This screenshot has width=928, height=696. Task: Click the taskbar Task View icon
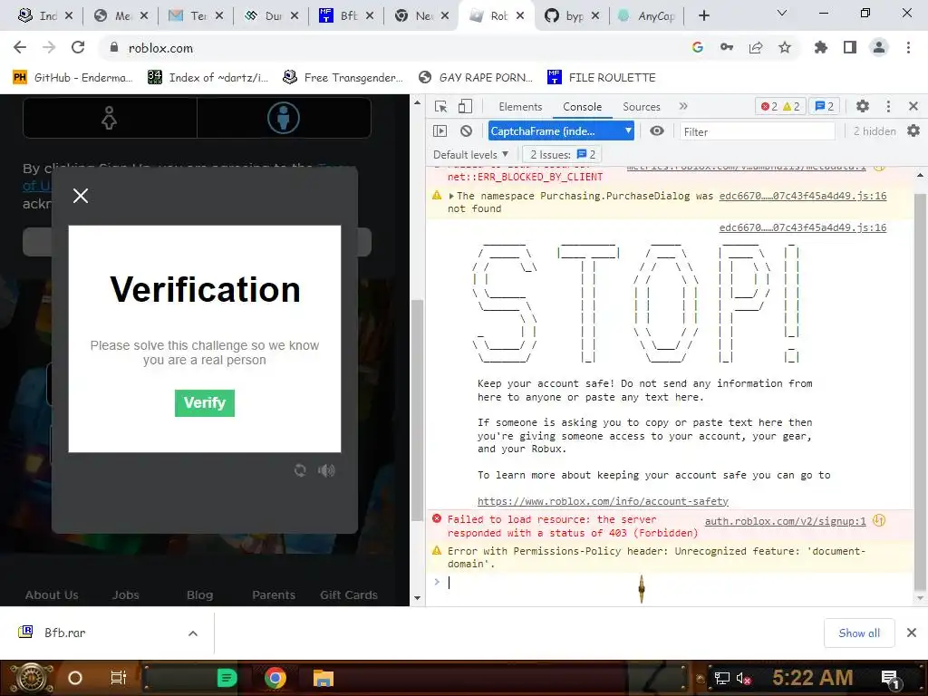[119, 678]
